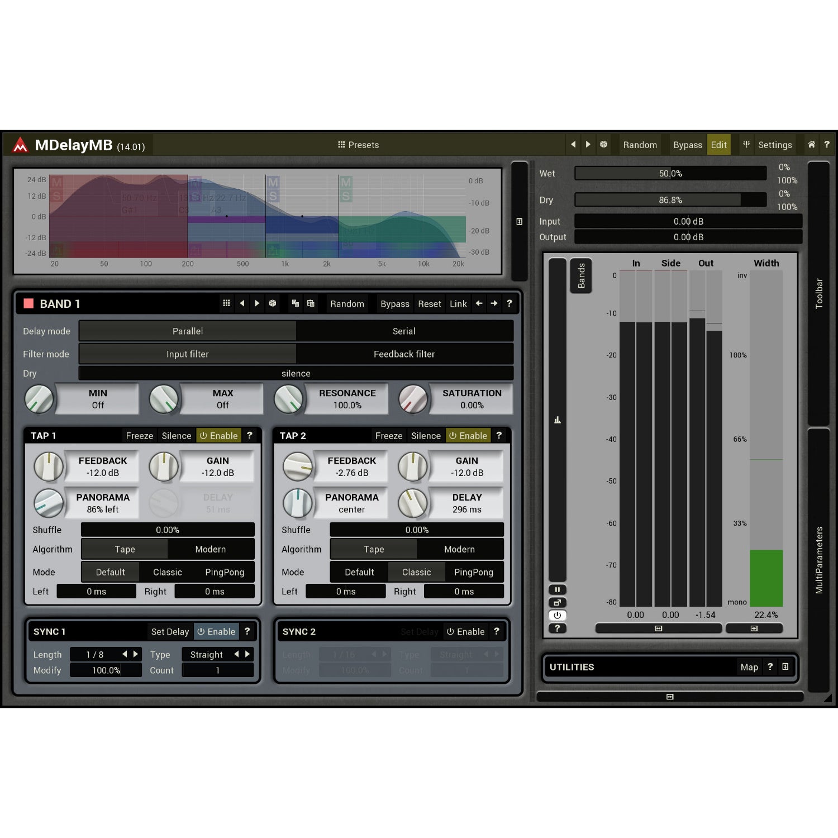Pause the meters
838x838 pixels.
(557, 589)
